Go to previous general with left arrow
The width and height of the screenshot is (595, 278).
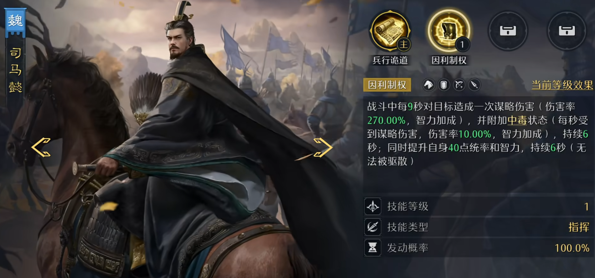click(41, 147)
